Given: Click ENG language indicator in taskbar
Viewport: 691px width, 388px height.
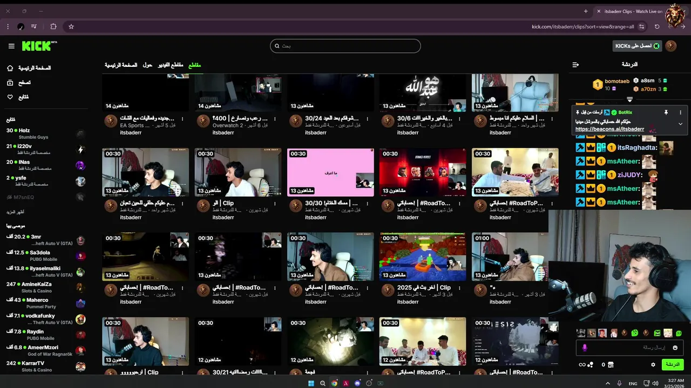Looking at the screenshot, I should tap(633, 384).
